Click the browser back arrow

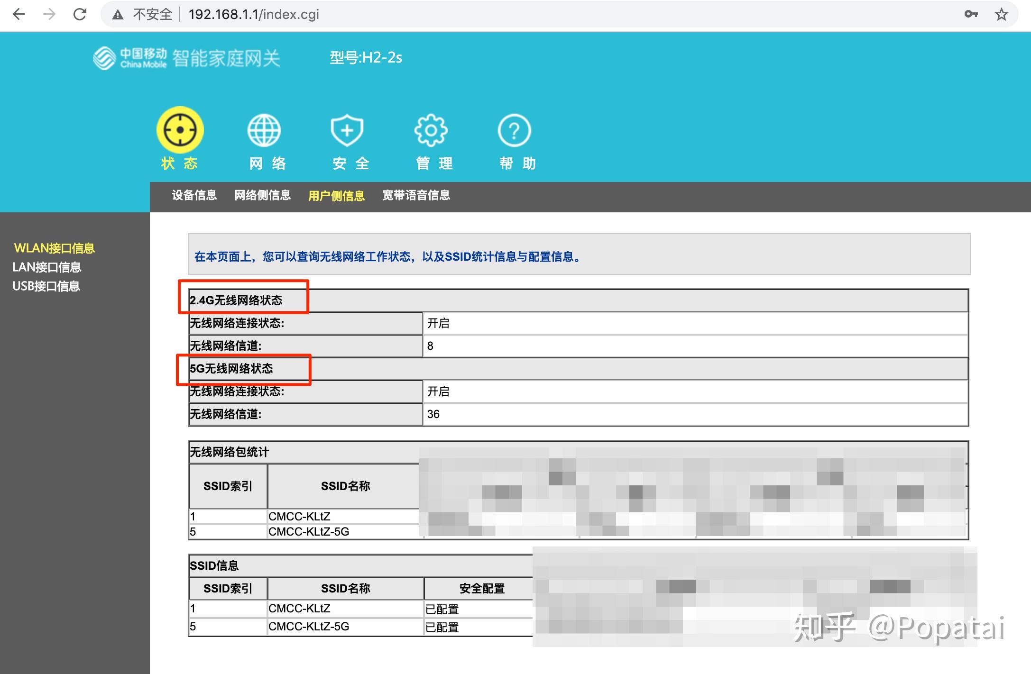(x=19, y=14)
